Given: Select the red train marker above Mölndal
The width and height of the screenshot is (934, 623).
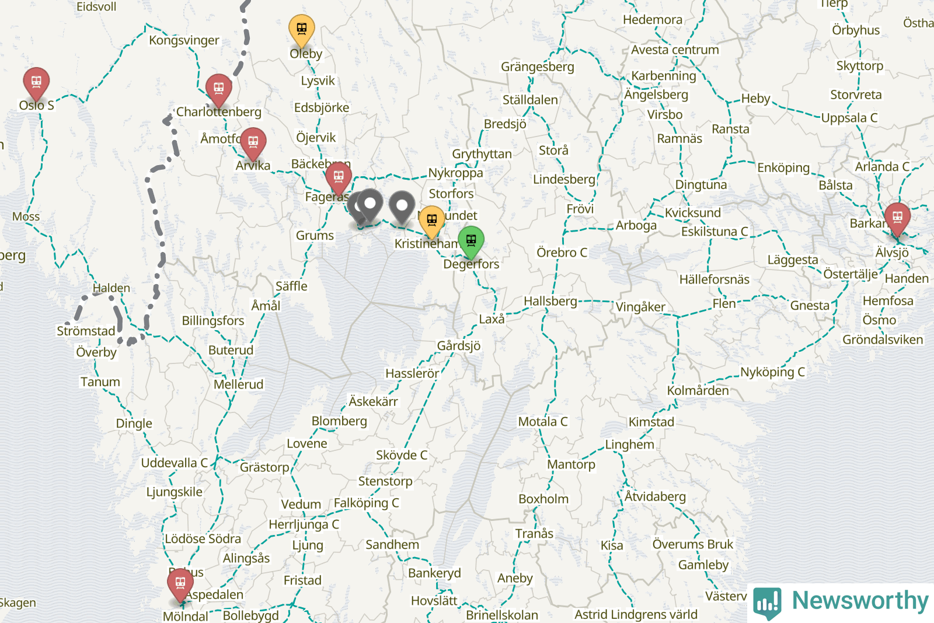Looking at the screenshot, I should tap(180, 585).
